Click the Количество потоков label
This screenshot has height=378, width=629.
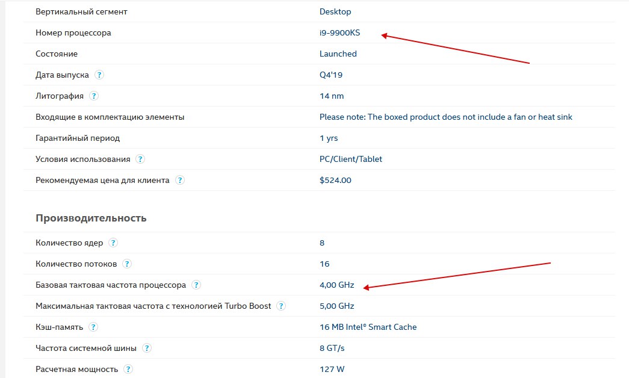coord(76,264)
